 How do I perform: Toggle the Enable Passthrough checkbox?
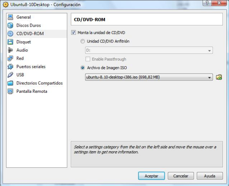88,59
